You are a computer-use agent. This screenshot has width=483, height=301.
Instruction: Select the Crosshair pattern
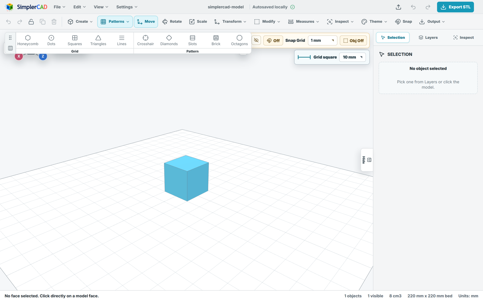tap(146, 40)
